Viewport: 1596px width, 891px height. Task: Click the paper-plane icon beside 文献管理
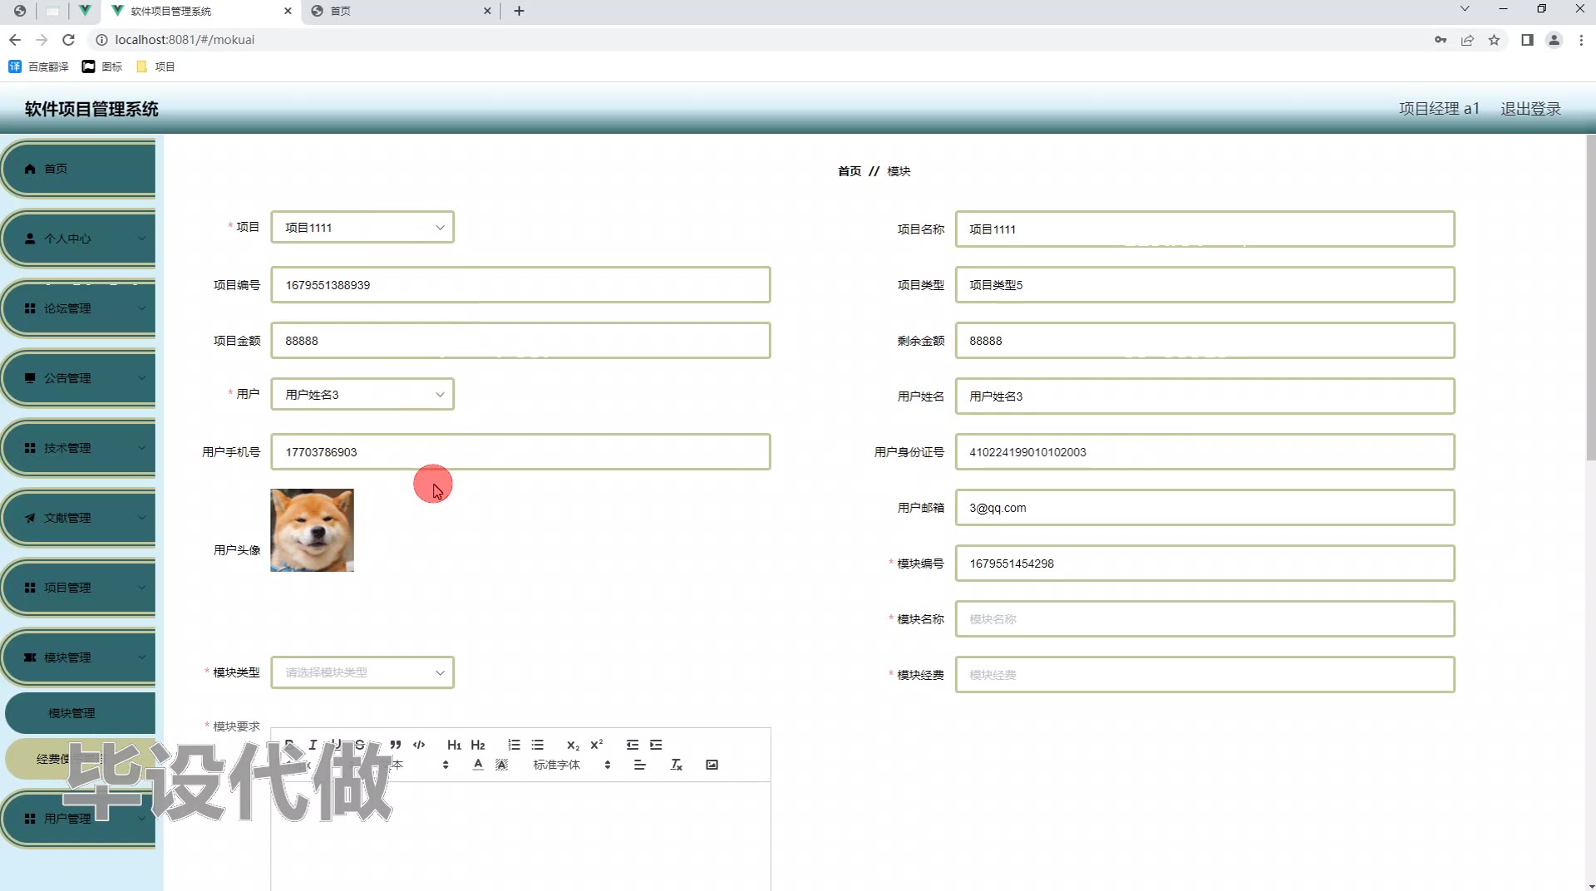click(x=30, y=518)
